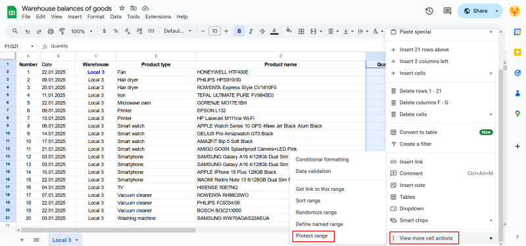Select the paint format tool
The width and height of the screenshot is (526, 246).
pyautogui.click(x=62, y=31)
